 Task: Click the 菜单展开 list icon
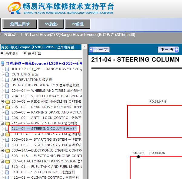(2, 53)
